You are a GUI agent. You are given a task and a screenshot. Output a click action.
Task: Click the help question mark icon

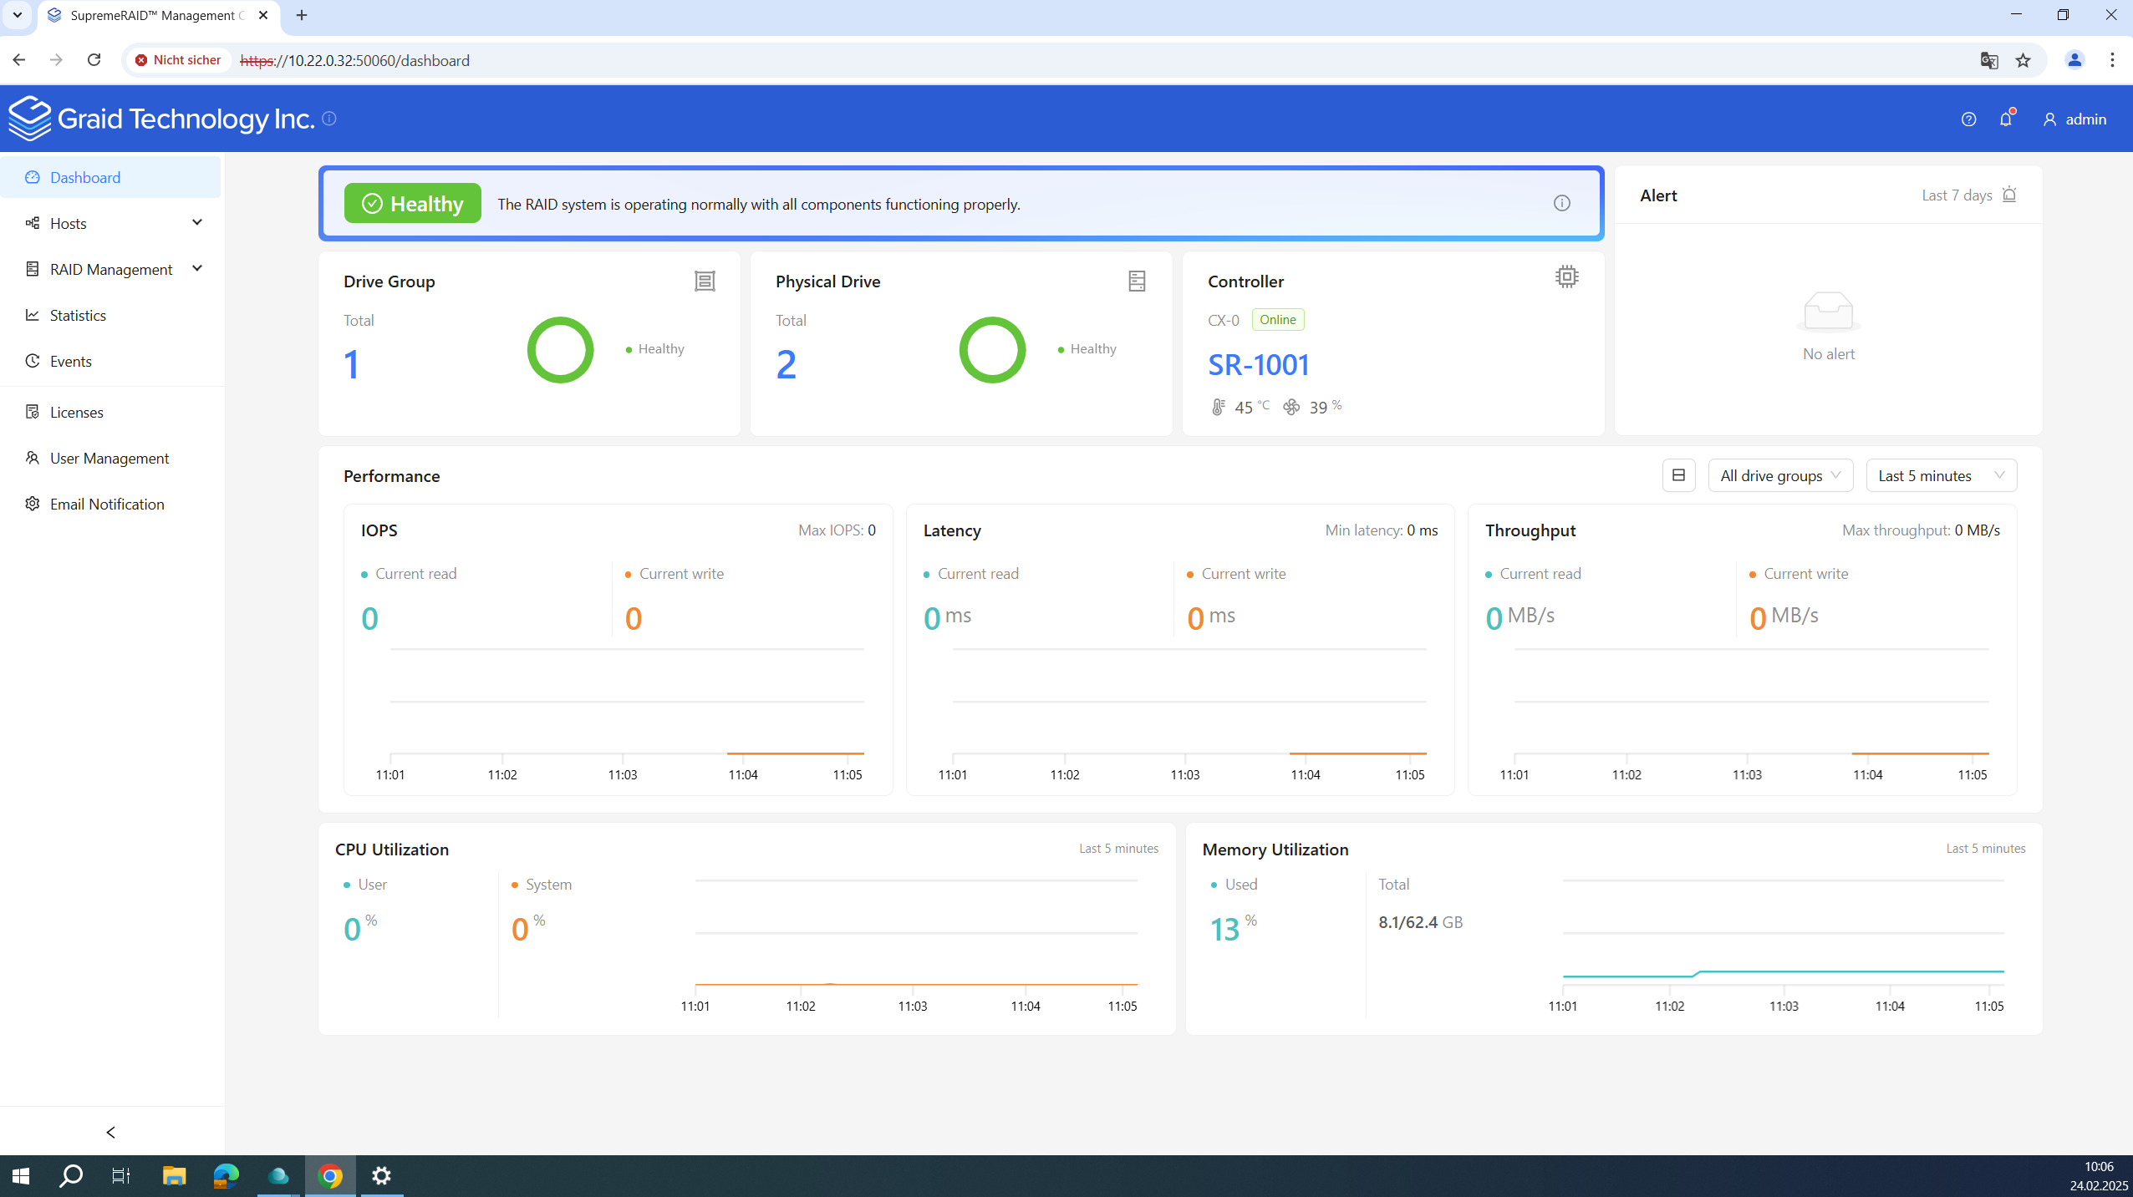coord(1968,119)
